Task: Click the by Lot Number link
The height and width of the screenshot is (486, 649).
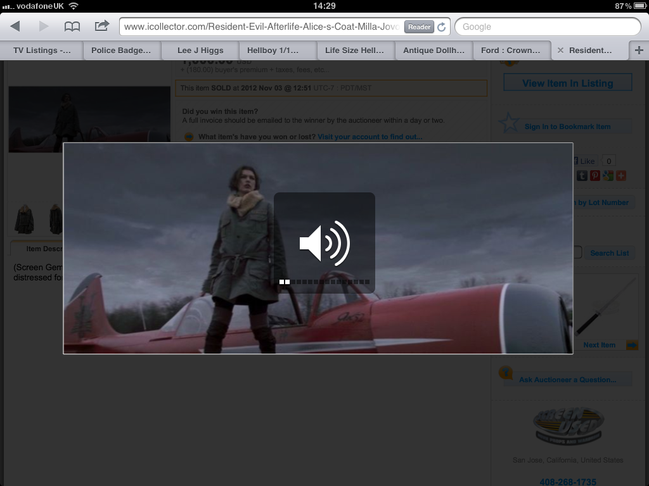Action: (x=603, y=202)
